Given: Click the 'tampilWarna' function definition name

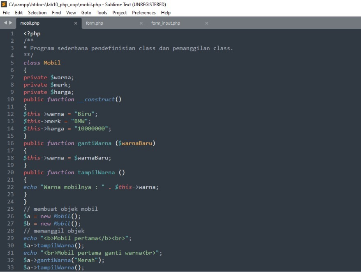Looking at the screenshot, I should 96,172.
